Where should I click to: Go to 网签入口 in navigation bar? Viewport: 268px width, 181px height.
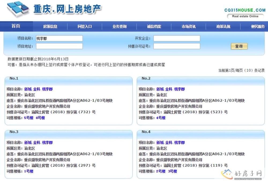85,26
